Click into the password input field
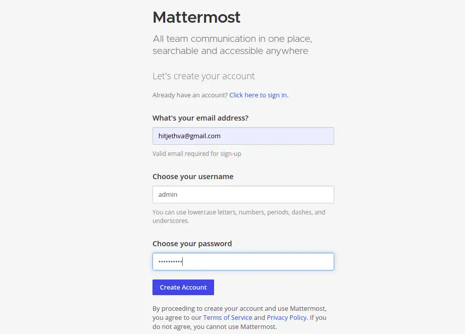This screenshot has width=465, height=334. [x=243, y=261]
